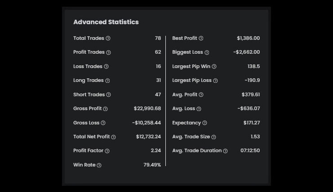Open the Biggest Loss info icon

coord(207,53)
